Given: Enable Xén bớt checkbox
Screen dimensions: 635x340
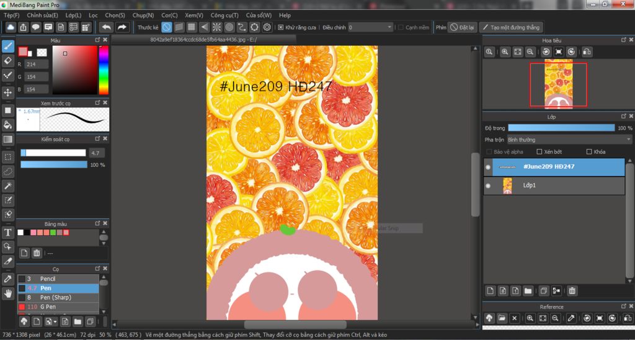Looking at the screenshot, I should coord(539,151).
